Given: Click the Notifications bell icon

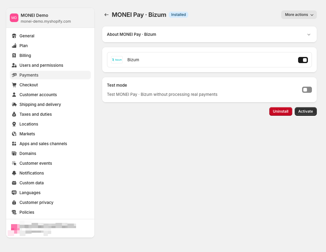Looking at the screenshot, I should (x=14, y=173).
